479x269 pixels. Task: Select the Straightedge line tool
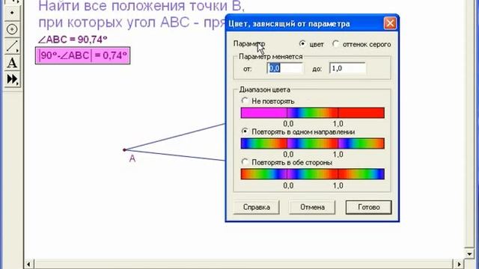click(x=12, y=46)
